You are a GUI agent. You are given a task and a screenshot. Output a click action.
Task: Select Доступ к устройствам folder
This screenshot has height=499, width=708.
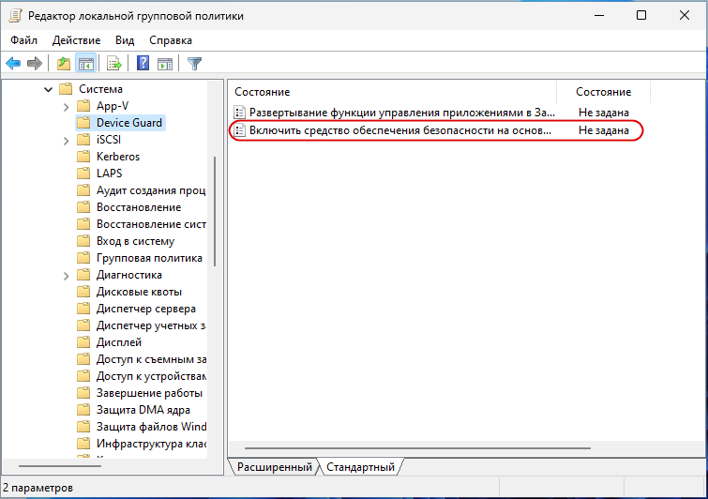coord(151,376)
